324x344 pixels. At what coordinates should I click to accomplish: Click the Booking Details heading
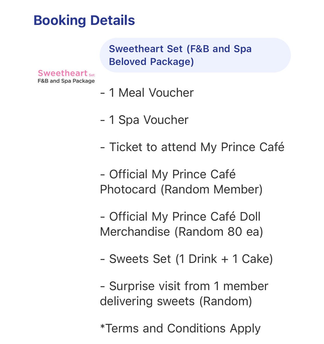coord(84,20)
